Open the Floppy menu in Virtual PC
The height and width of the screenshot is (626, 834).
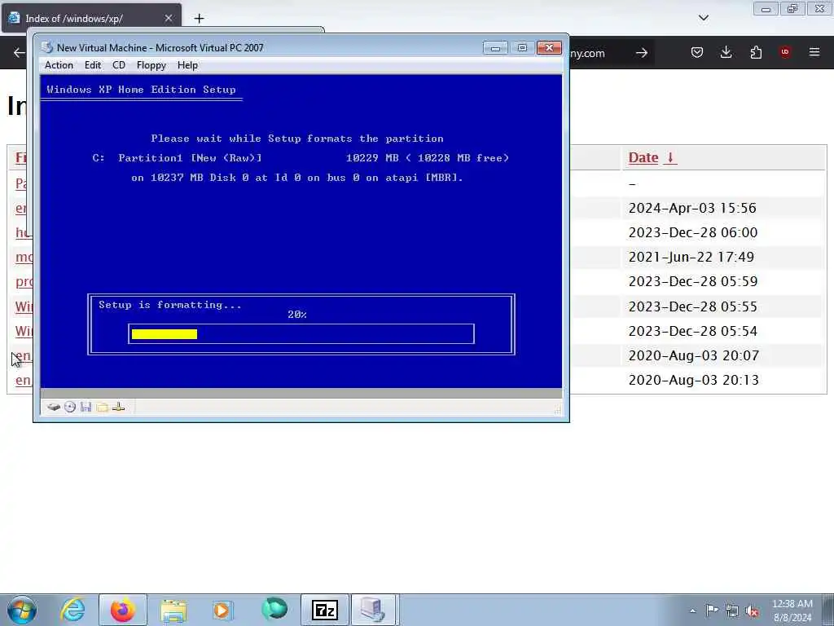pyautogui.click(x=151, y=65)
